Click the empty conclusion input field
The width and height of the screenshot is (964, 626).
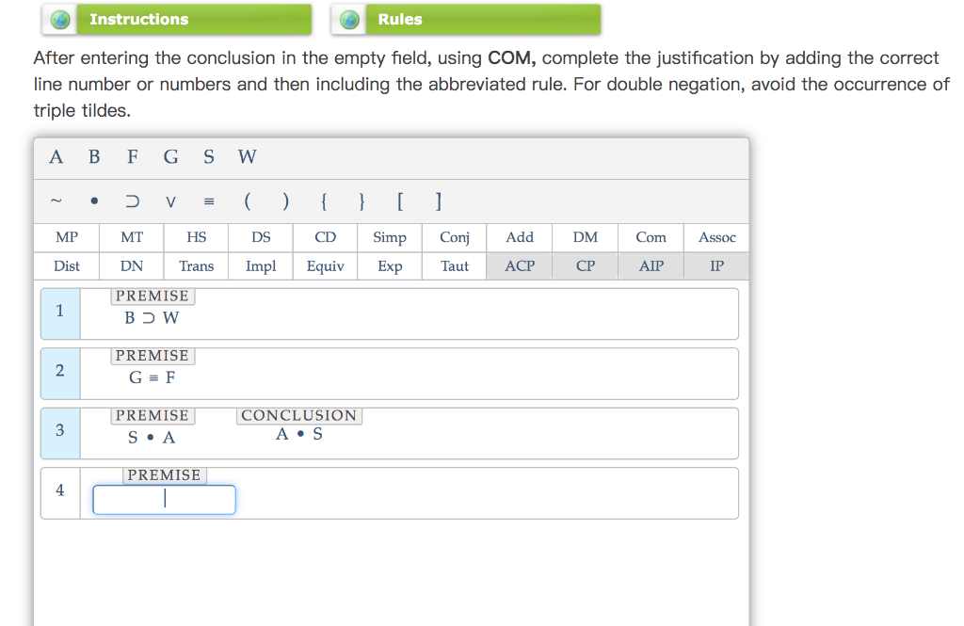tap(164, 500)
